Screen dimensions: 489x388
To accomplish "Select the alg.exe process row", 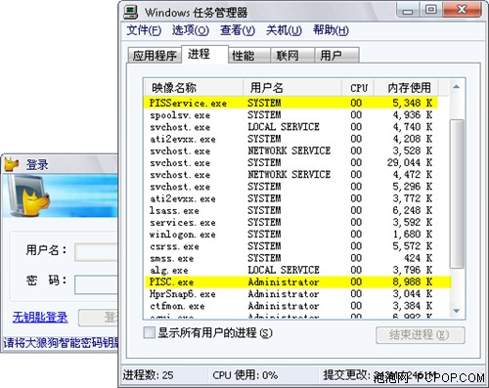I will pyautogui.click(x=291, y=270).
